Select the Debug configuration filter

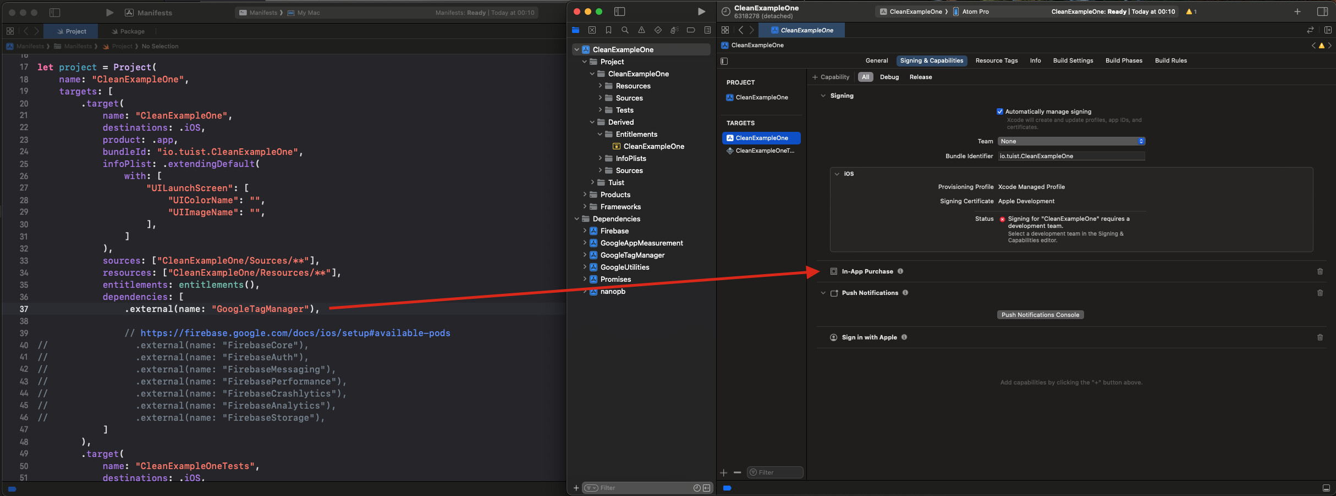point(889,77)
